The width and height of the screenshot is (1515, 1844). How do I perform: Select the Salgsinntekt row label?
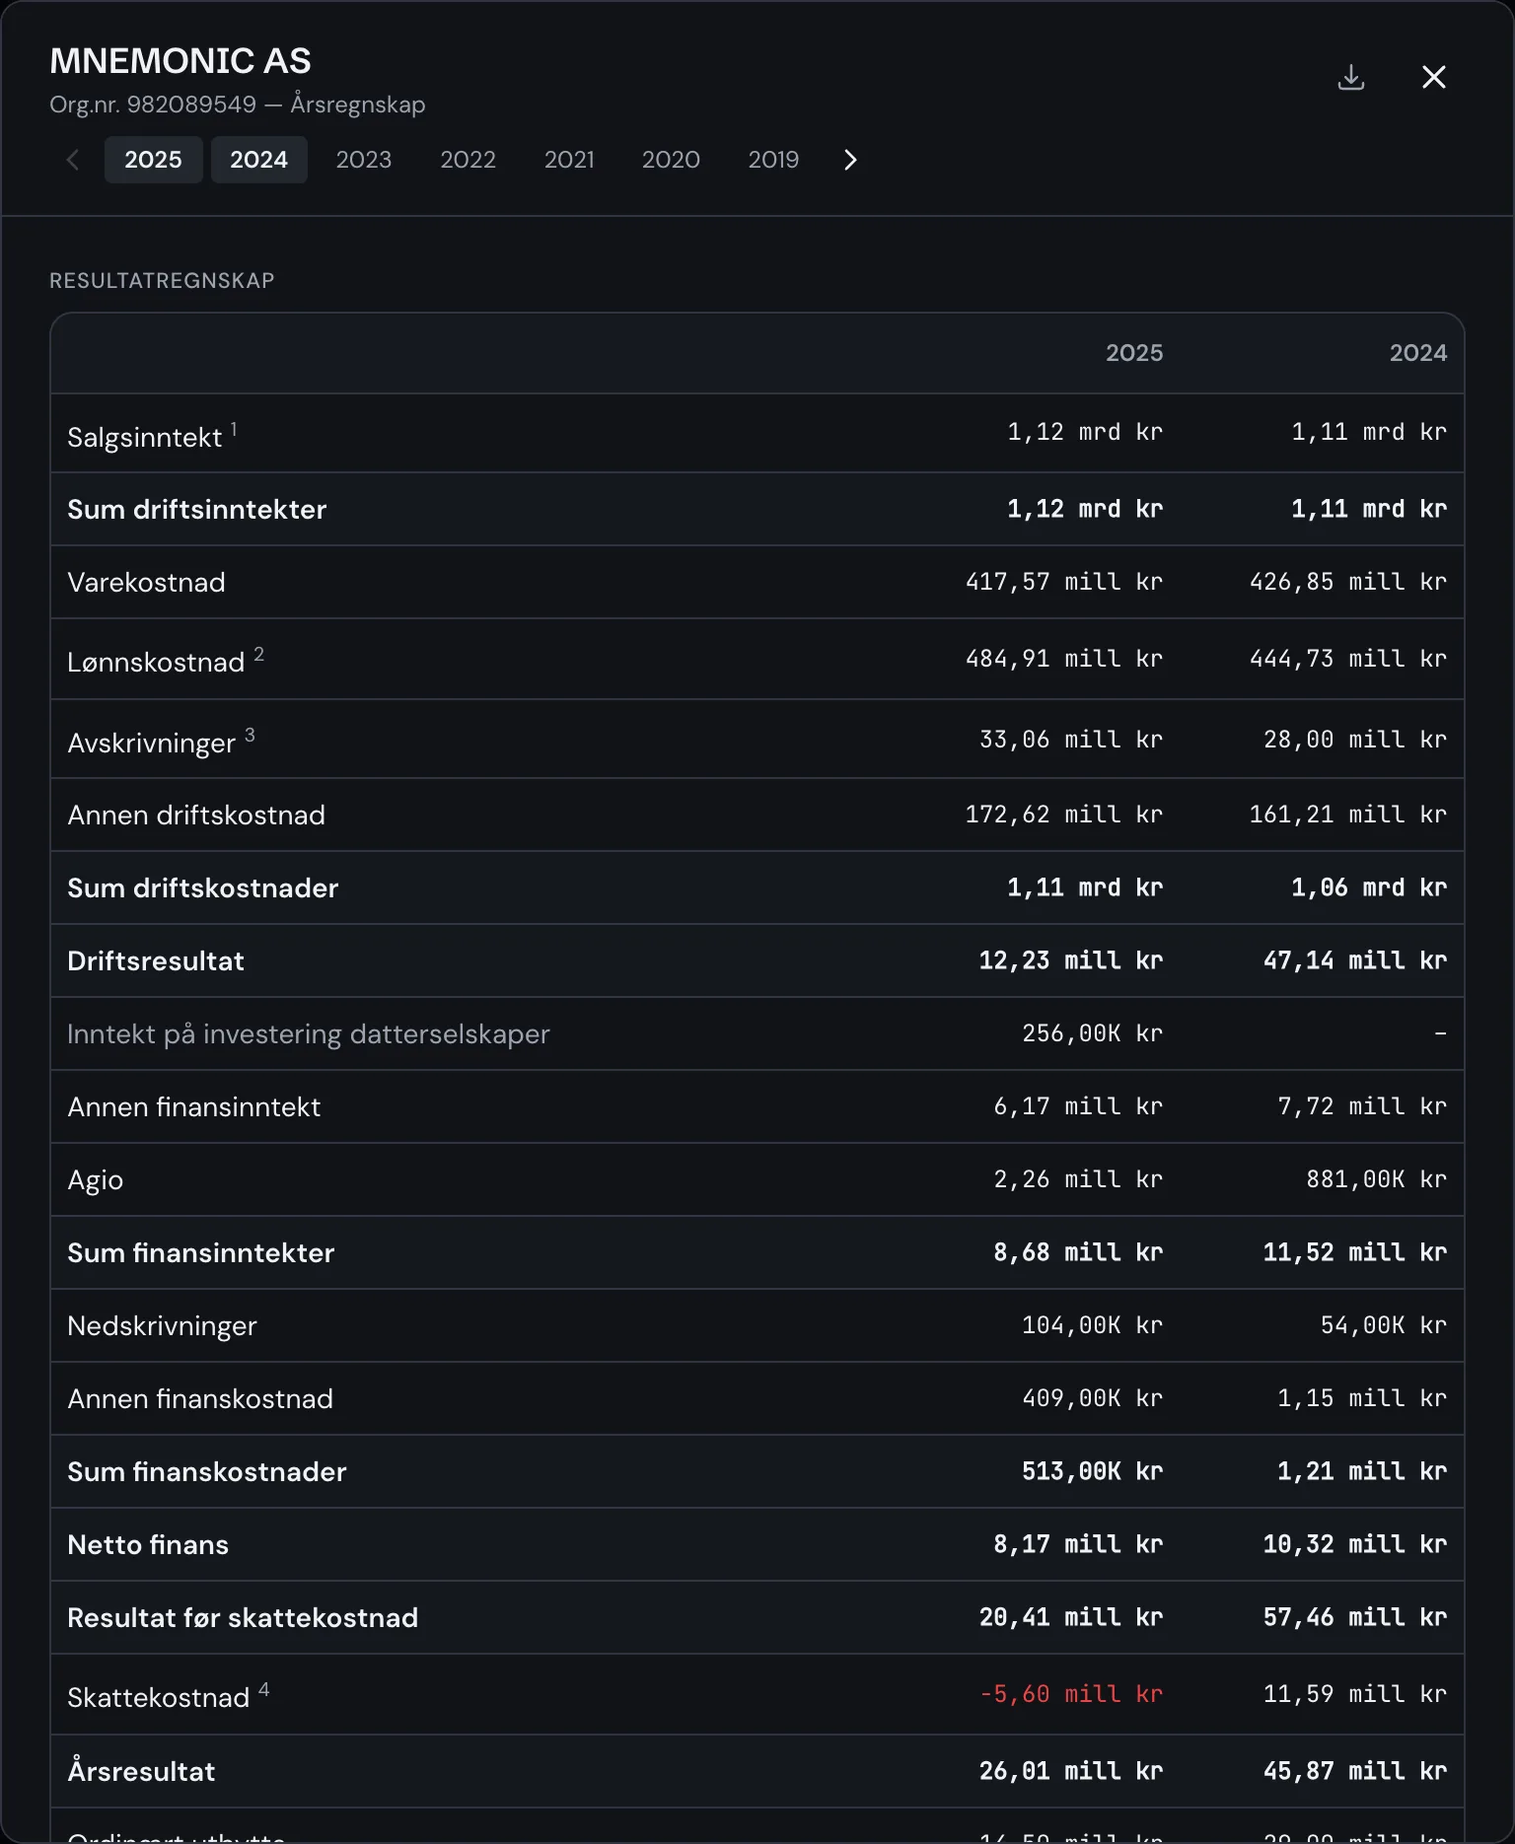(145, 438)
